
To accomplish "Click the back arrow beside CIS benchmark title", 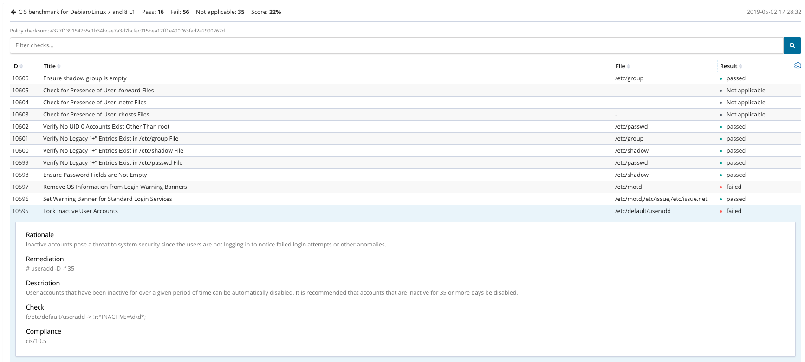I will (x=13, y=12).
